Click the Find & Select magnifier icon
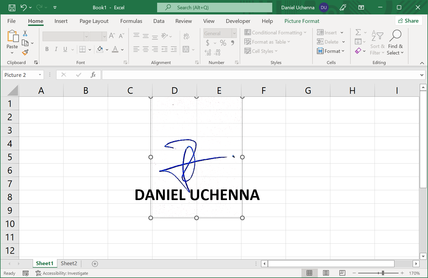 click(x=395, y=35)
